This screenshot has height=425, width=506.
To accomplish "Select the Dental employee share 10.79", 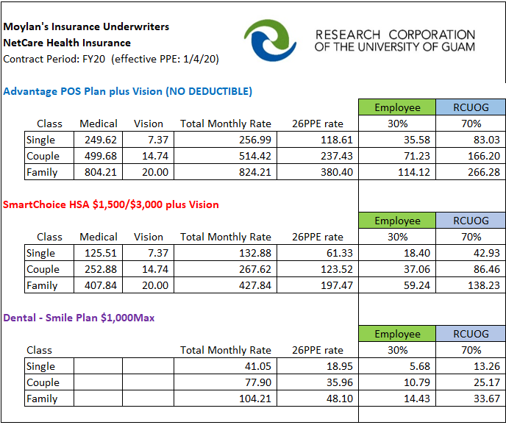I will point(397,382).
